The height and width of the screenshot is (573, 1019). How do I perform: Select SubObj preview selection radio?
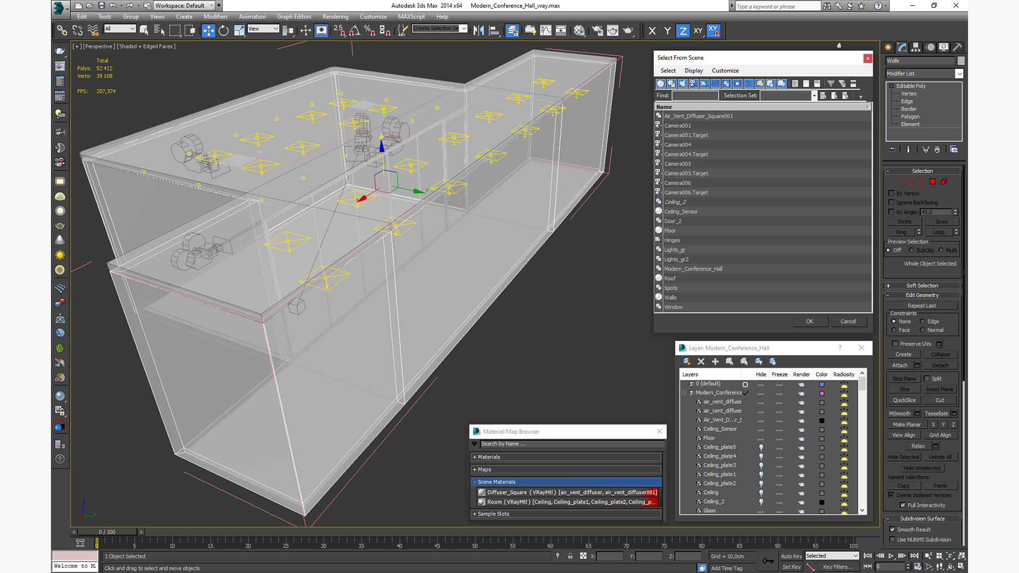[x=911, y=250]
